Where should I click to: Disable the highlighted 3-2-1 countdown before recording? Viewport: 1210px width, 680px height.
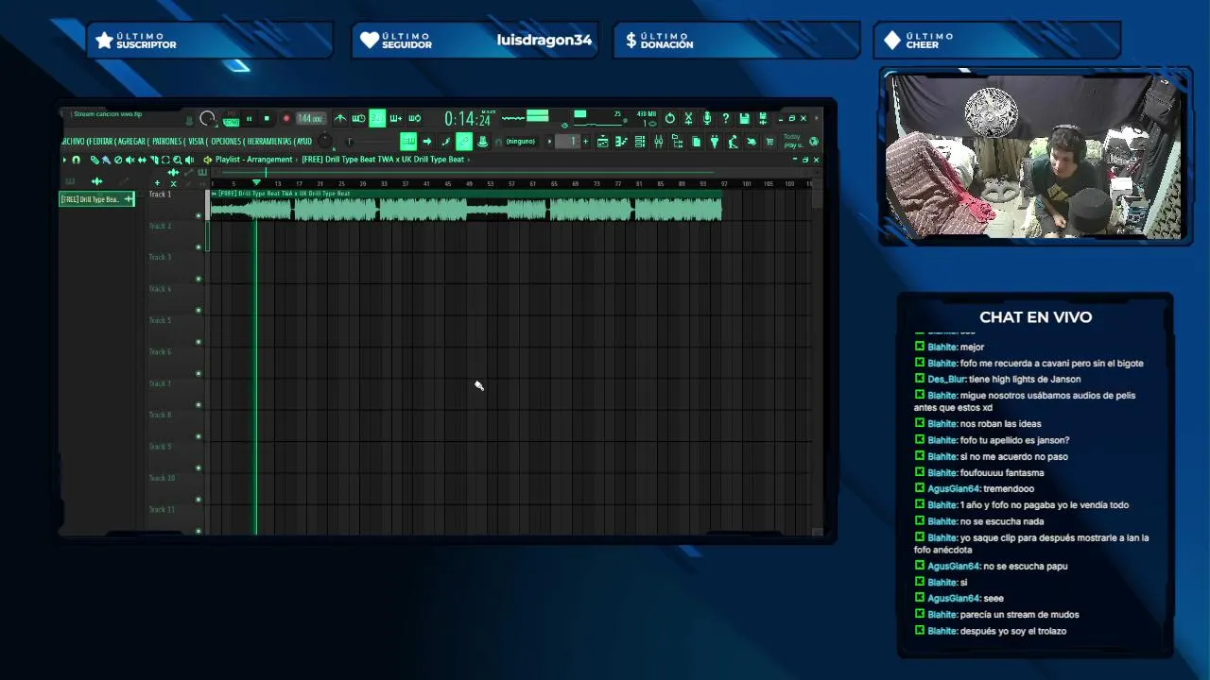(x=377, y=118)
